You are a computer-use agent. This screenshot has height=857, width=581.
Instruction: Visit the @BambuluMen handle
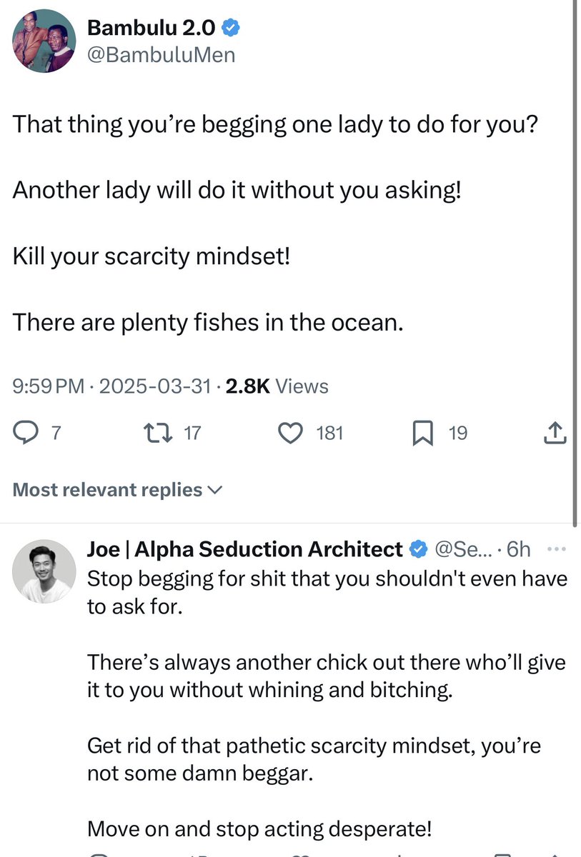point(161,54)
